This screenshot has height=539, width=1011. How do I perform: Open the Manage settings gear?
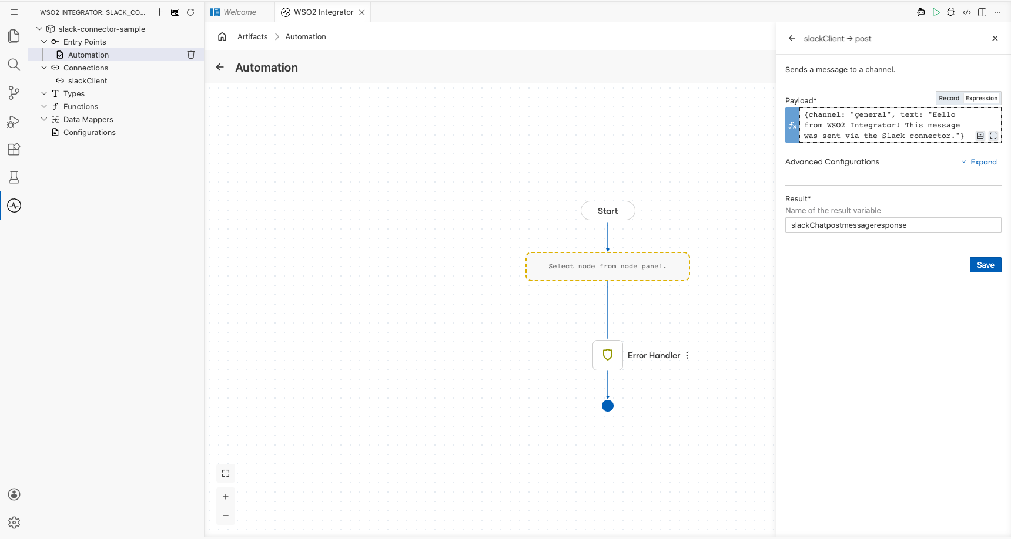pos(14,523)
